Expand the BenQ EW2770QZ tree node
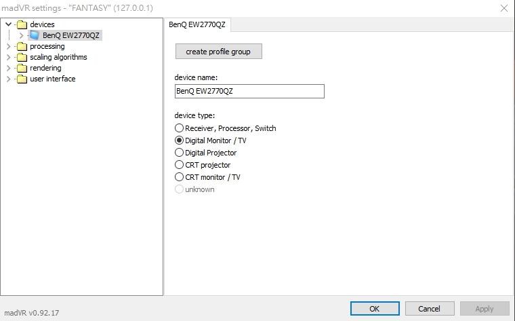Image resolution: width=515 pixels, height=321 pixels. click(21, 35)
